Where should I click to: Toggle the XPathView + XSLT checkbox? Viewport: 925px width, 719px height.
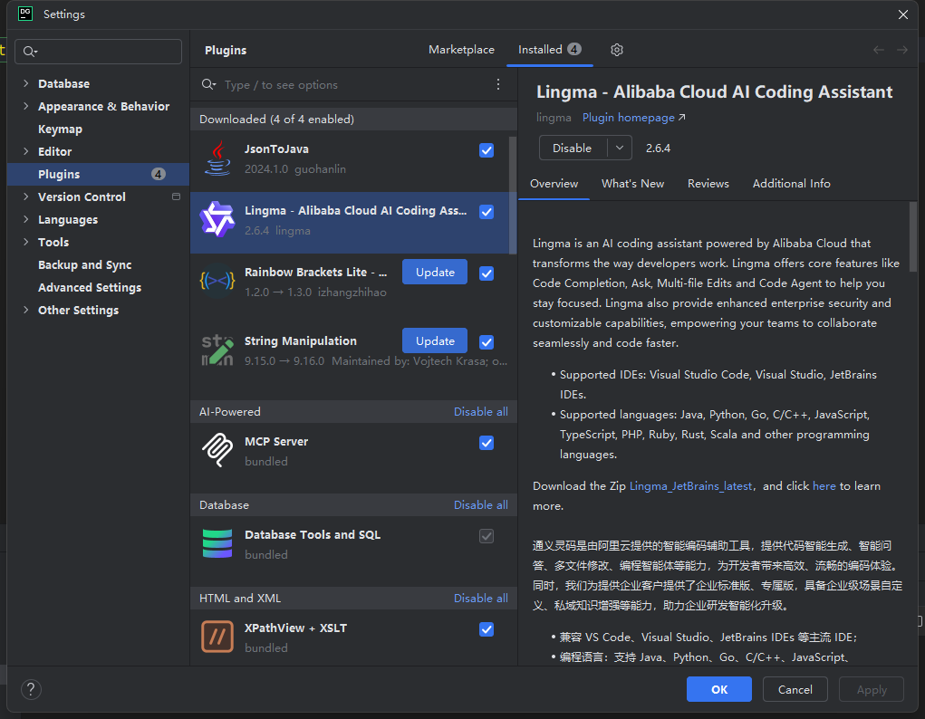pyautogui.click(x=487, y=629)
